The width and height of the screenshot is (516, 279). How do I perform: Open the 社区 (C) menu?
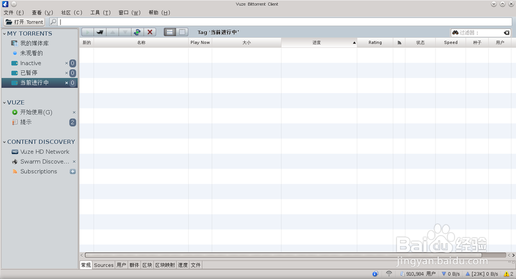tap(71, 12)
